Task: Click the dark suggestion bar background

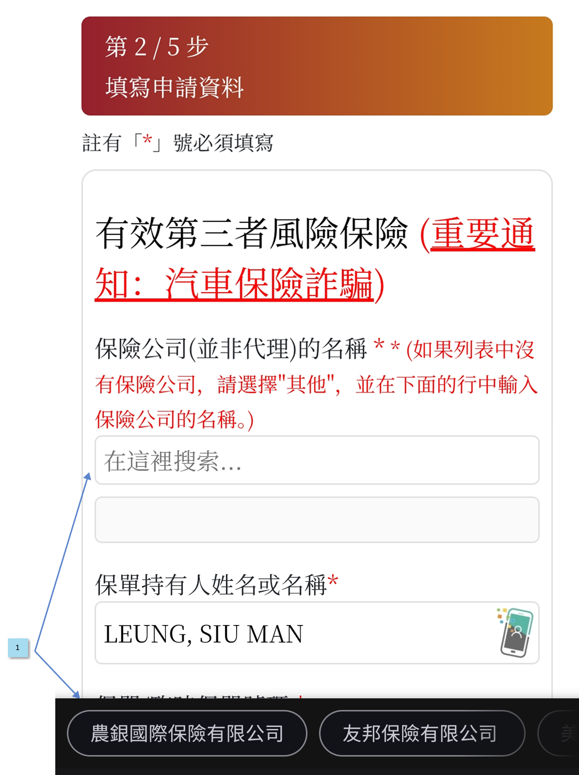Action: tap(317, 765)
